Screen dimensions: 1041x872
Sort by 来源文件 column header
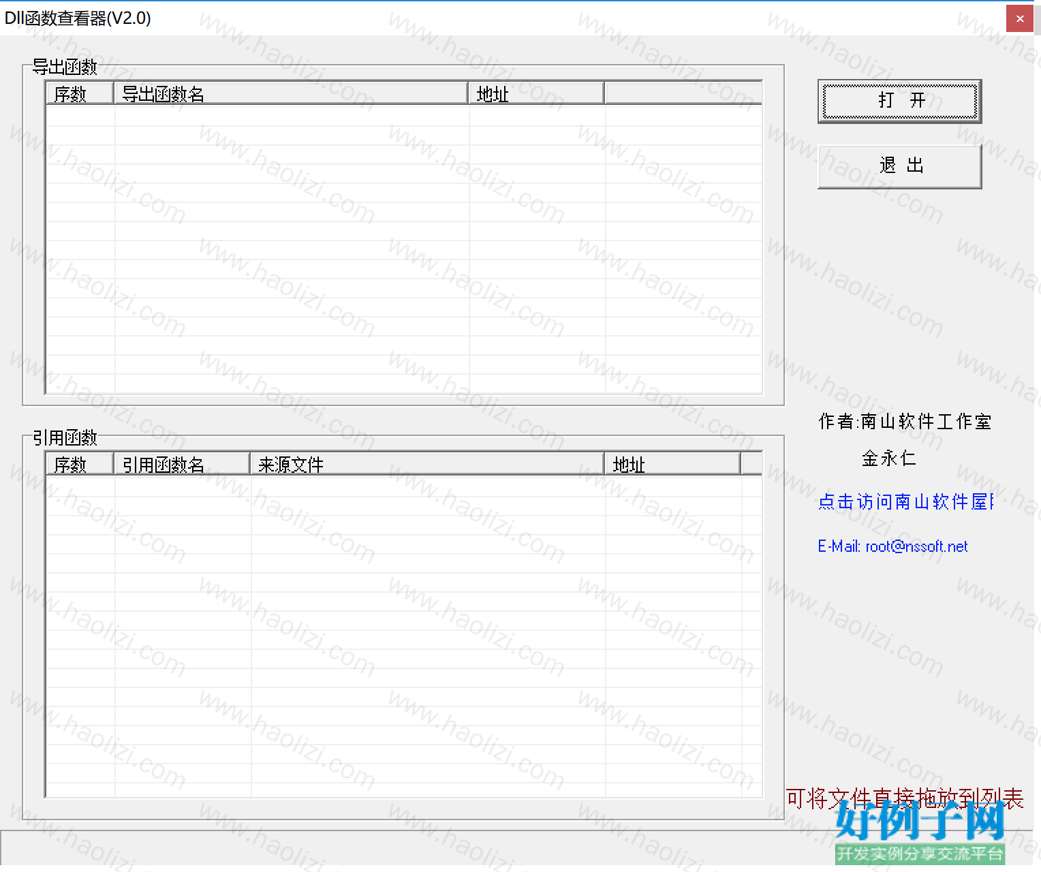(x=427, y=464)
